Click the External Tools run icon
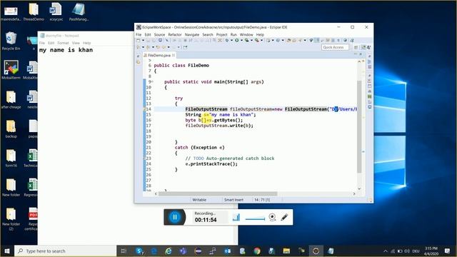 (257, 40)
